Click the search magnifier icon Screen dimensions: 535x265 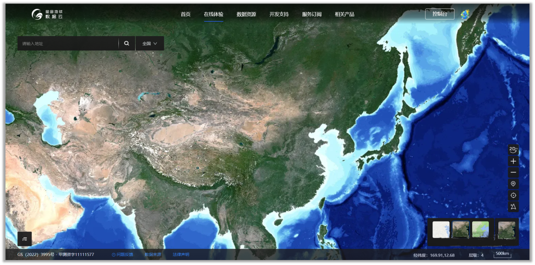point(127,44)
